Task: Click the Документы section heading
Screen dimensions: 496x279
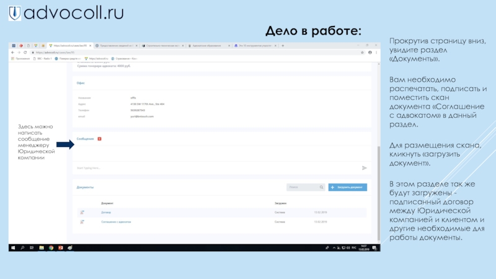Action: [85, 187]
